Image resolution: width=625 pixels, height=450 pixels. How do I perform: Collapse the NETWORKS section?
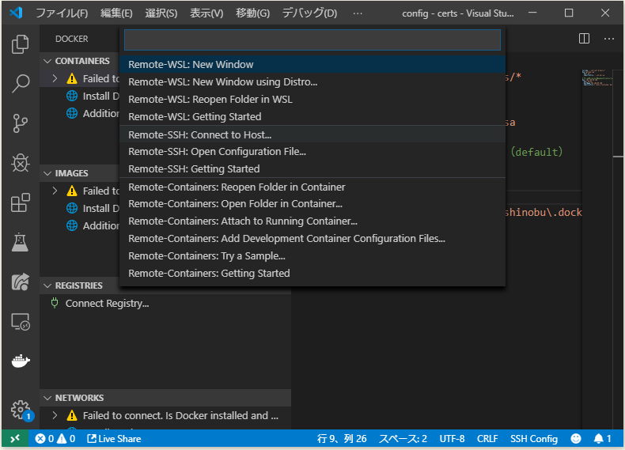pos(47,398)
